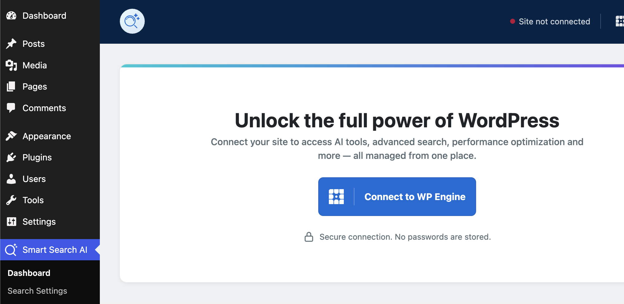The image size is (624, 304).
Task: Click the Connect to WP Engine button
Action: pos(397,197)
